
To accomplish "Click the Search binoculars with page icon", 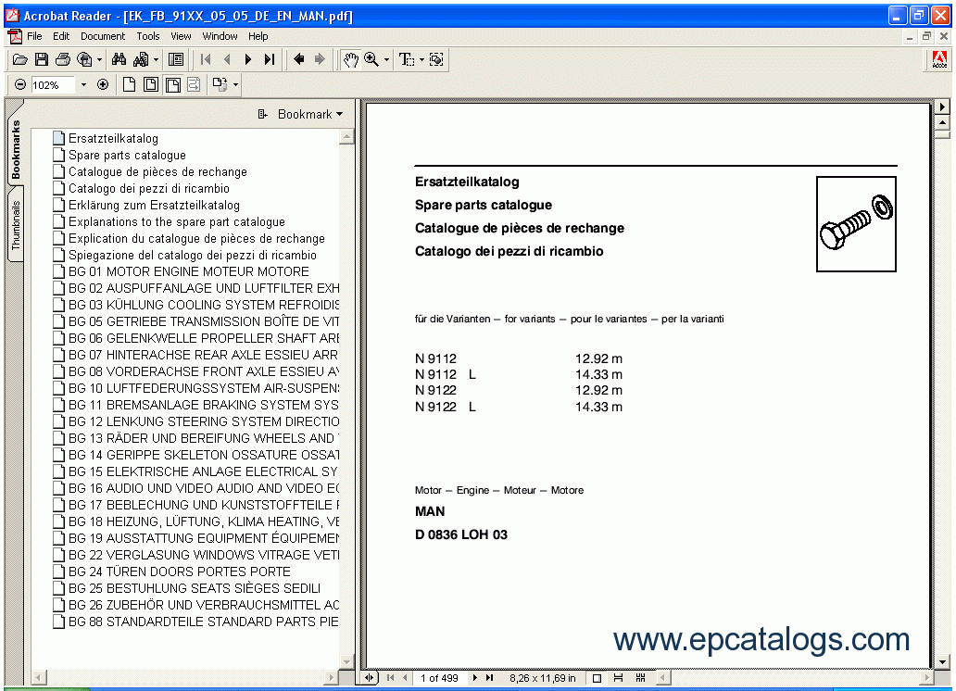I will (x=141, y=60).
